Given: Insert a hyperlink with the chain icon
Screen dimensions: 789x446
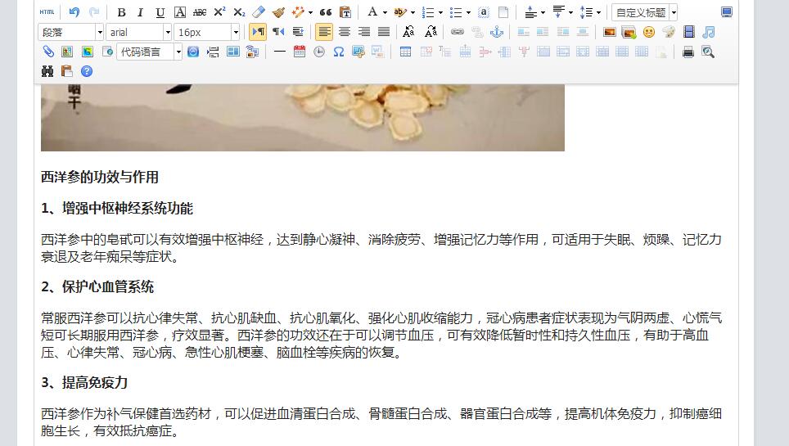Looking at the screenshot, I should (457, 32).
